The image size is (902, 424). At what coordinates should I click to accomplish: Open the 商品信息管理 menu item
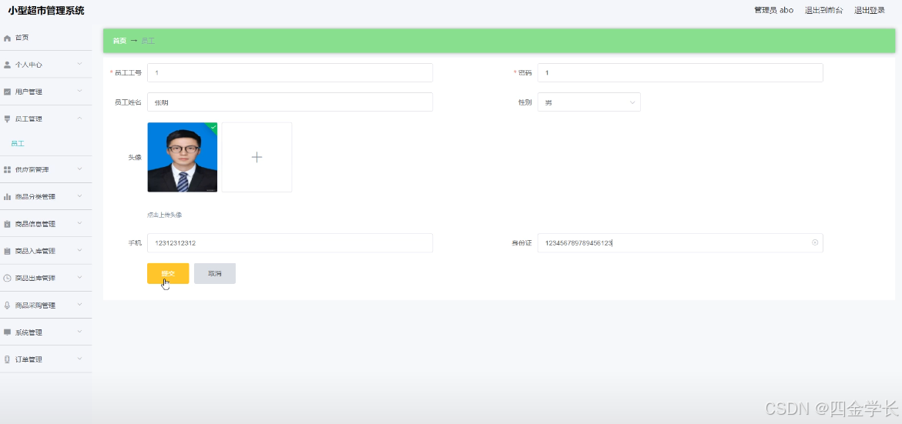[x=46, y=224]
